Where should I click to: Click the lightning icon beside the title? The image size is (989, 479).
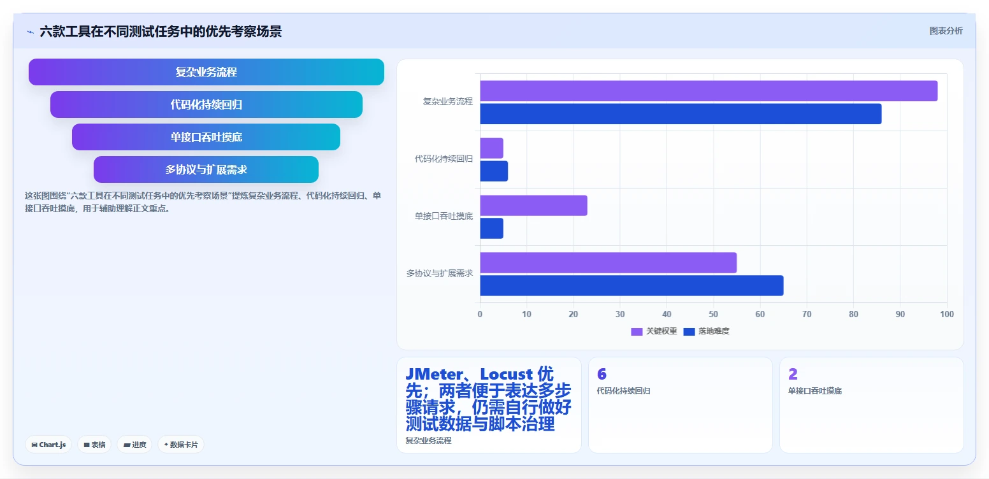point(30,32)
